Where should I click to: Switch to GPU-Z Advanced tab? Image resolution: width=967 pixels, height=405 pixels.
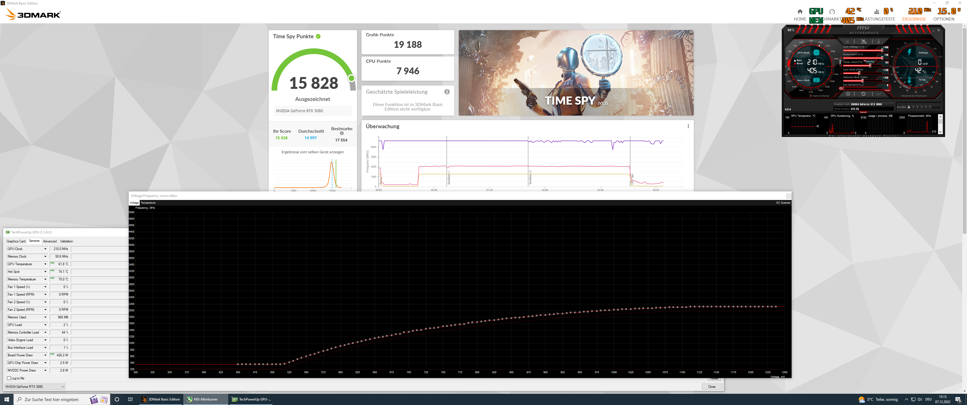click(49, 241)
